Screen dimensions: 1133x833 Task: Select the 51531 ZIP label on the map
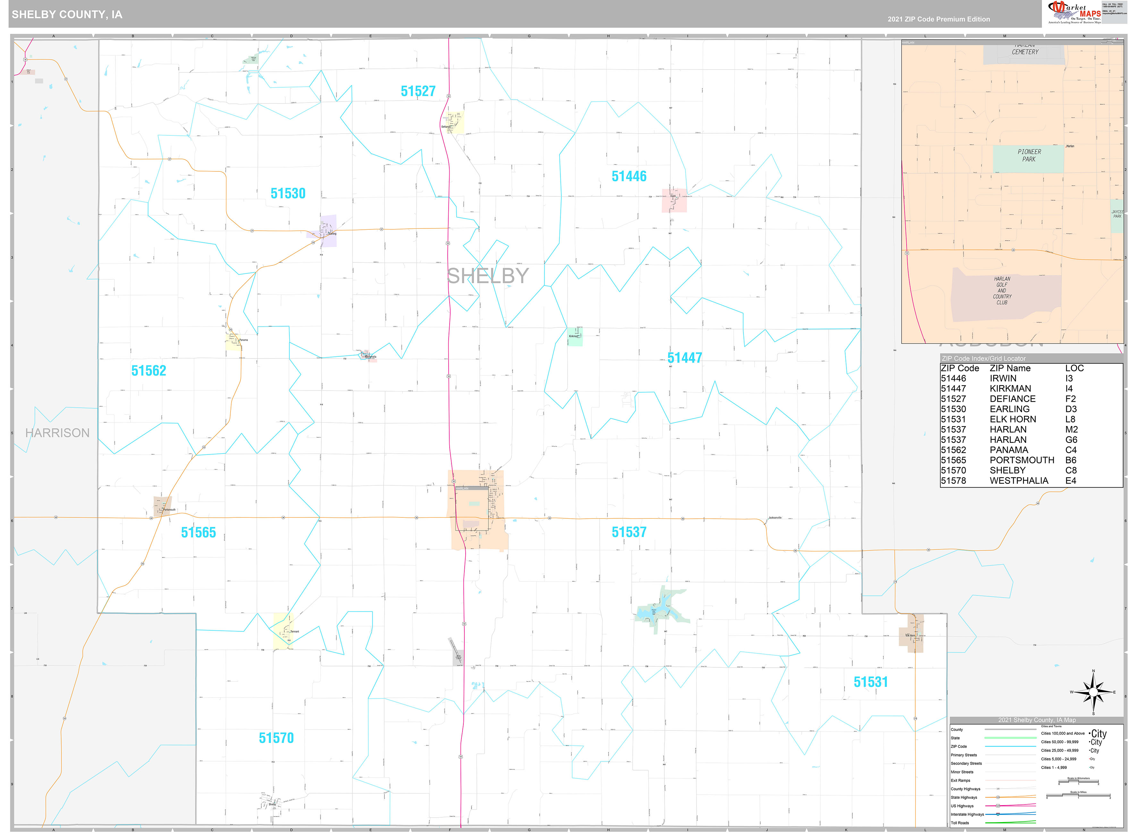(871, 682)
